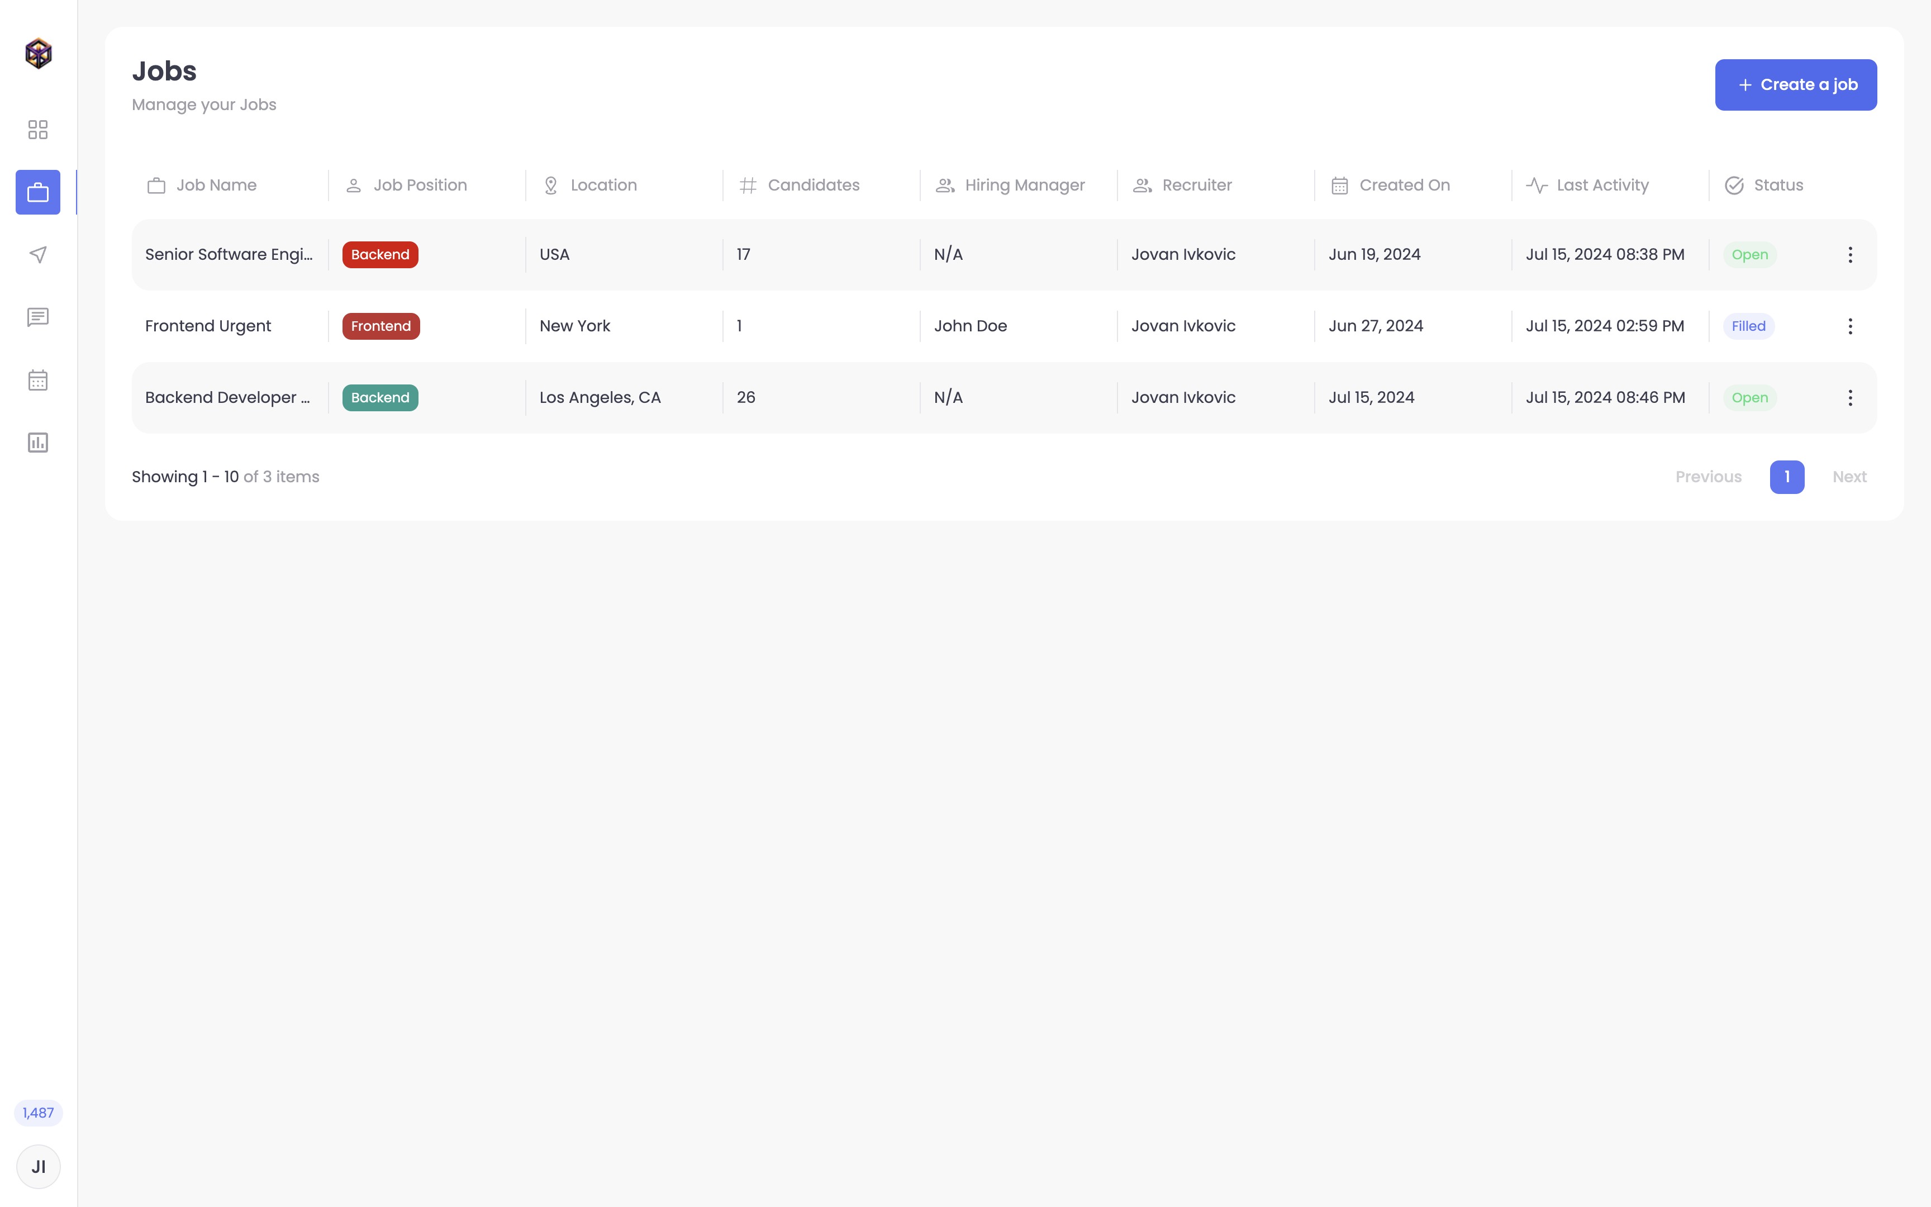1931x1207 pixels.
Task: Click the briefcase Jobs icon in sidebar
Action: click(x=37, y=192)
